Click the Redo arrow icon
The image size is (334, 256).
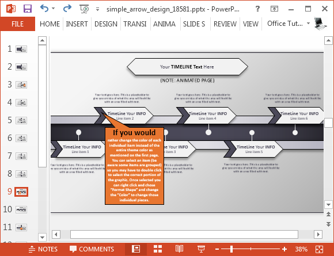tap(67, 8)
